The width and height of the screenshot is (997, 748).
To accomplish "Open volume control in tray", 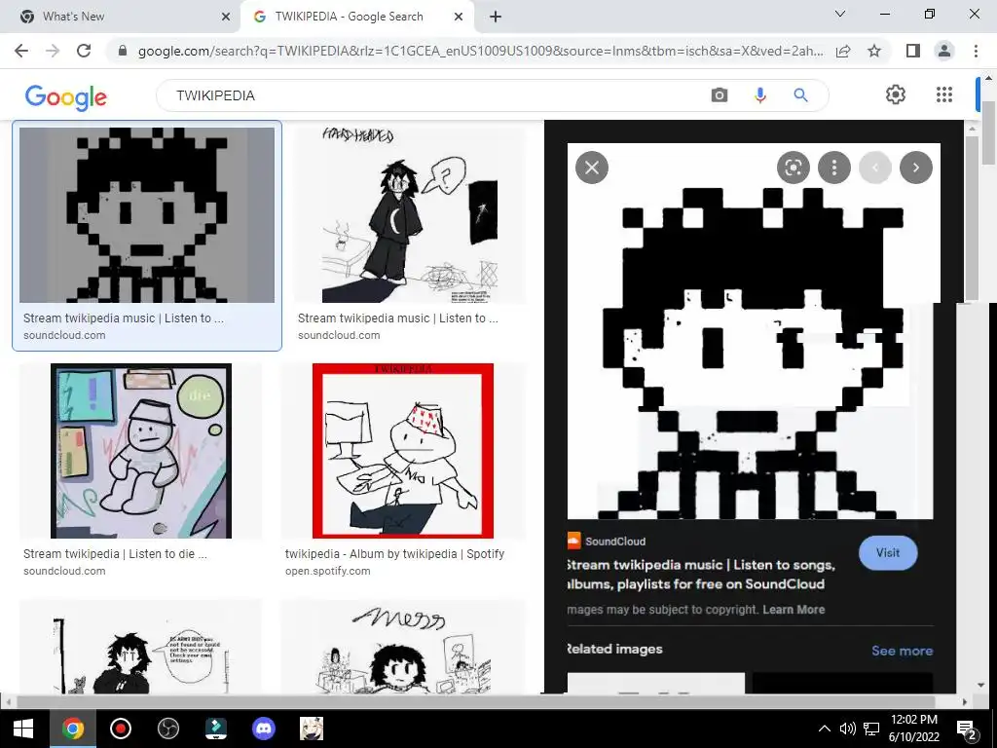I will [x=848, y=729].
